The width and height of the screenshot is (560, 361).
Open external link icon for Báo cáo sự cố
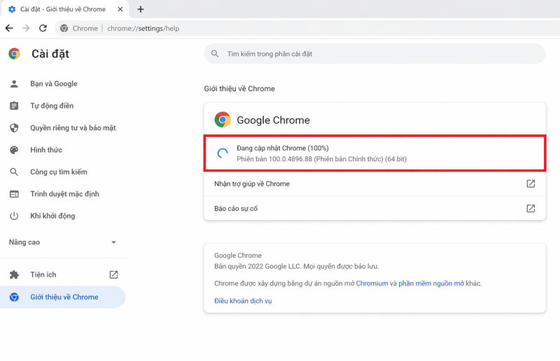tap(531, 209)
